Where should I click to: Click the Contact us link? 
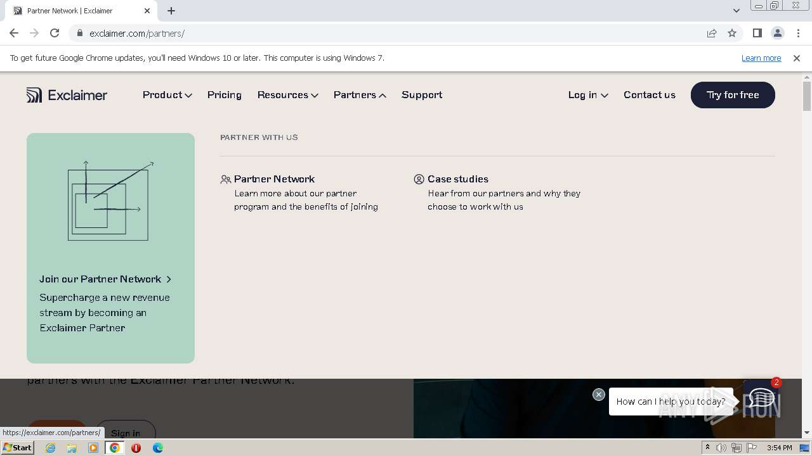coord(650,95)
